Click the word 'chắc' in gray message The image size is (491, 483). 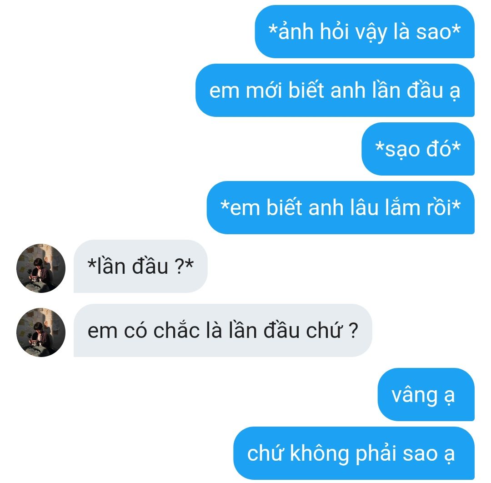tap(176, 330)
